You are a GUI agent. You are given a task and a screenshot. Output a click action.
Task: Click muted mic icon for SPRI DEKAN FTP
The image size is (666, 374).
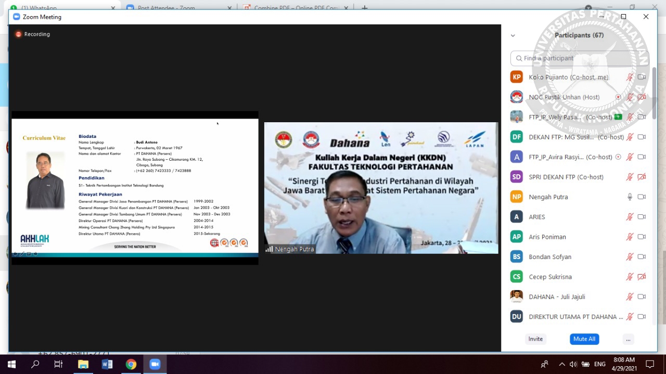pos(630,177)
